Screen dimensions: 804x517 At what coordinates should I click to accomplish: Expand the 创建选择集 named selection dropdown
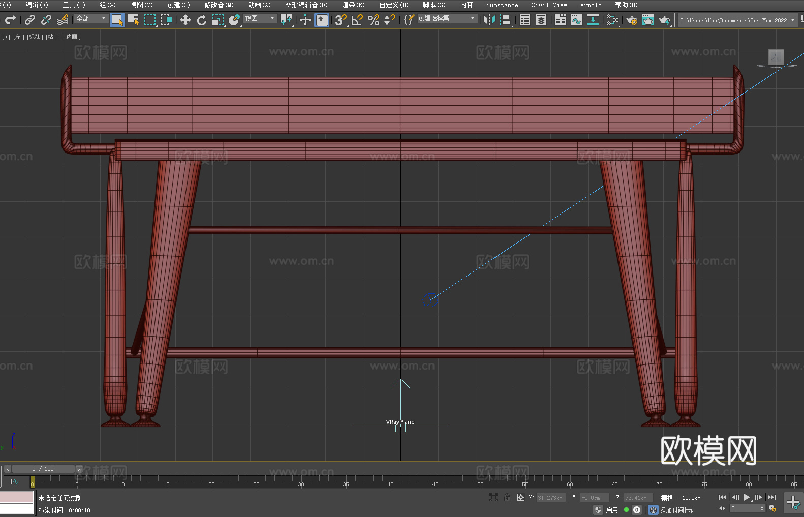447,18
